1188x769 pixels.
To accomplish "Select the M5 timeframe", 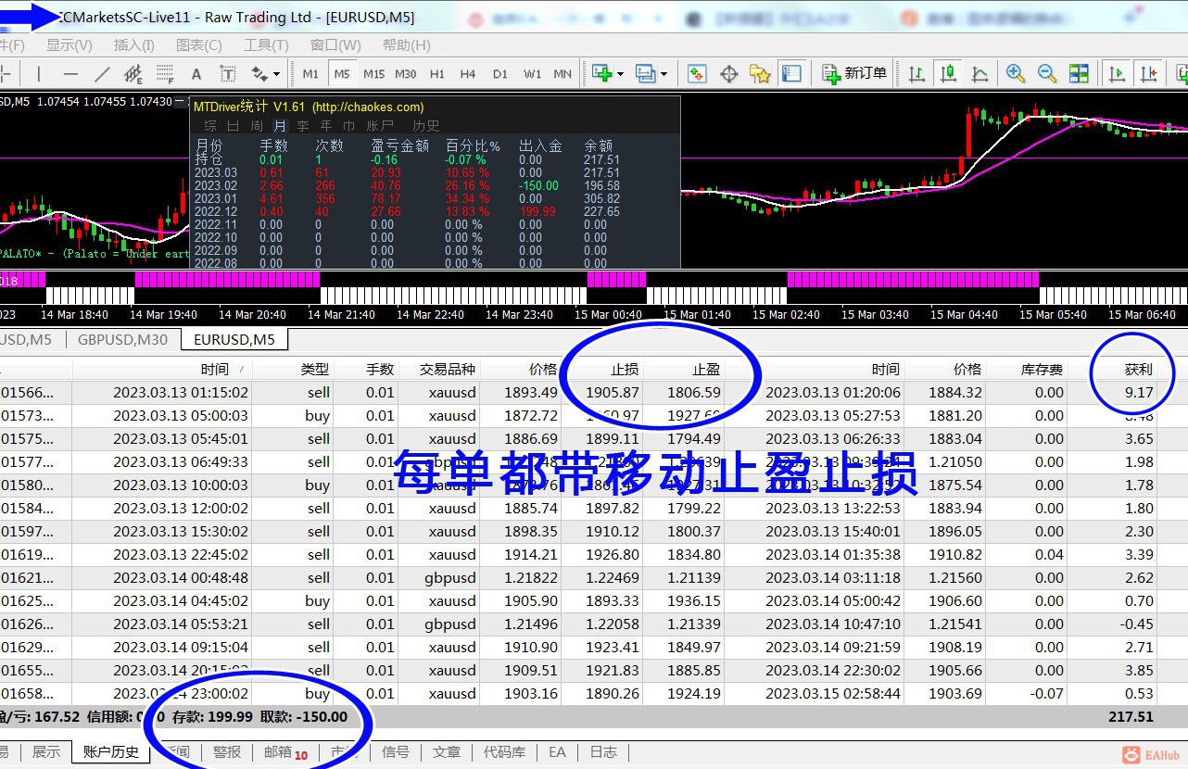I will coord(342,74).
